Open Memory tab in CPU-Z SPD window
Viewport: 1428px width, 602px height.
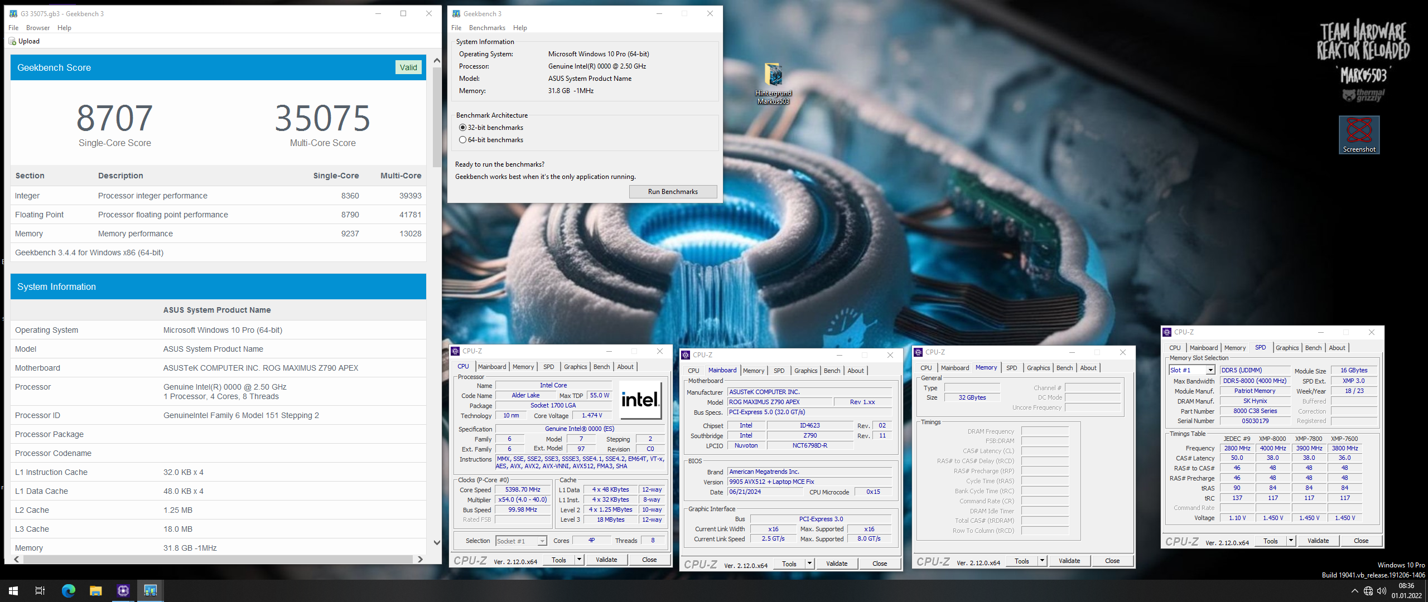click(x=1234, y=348)
